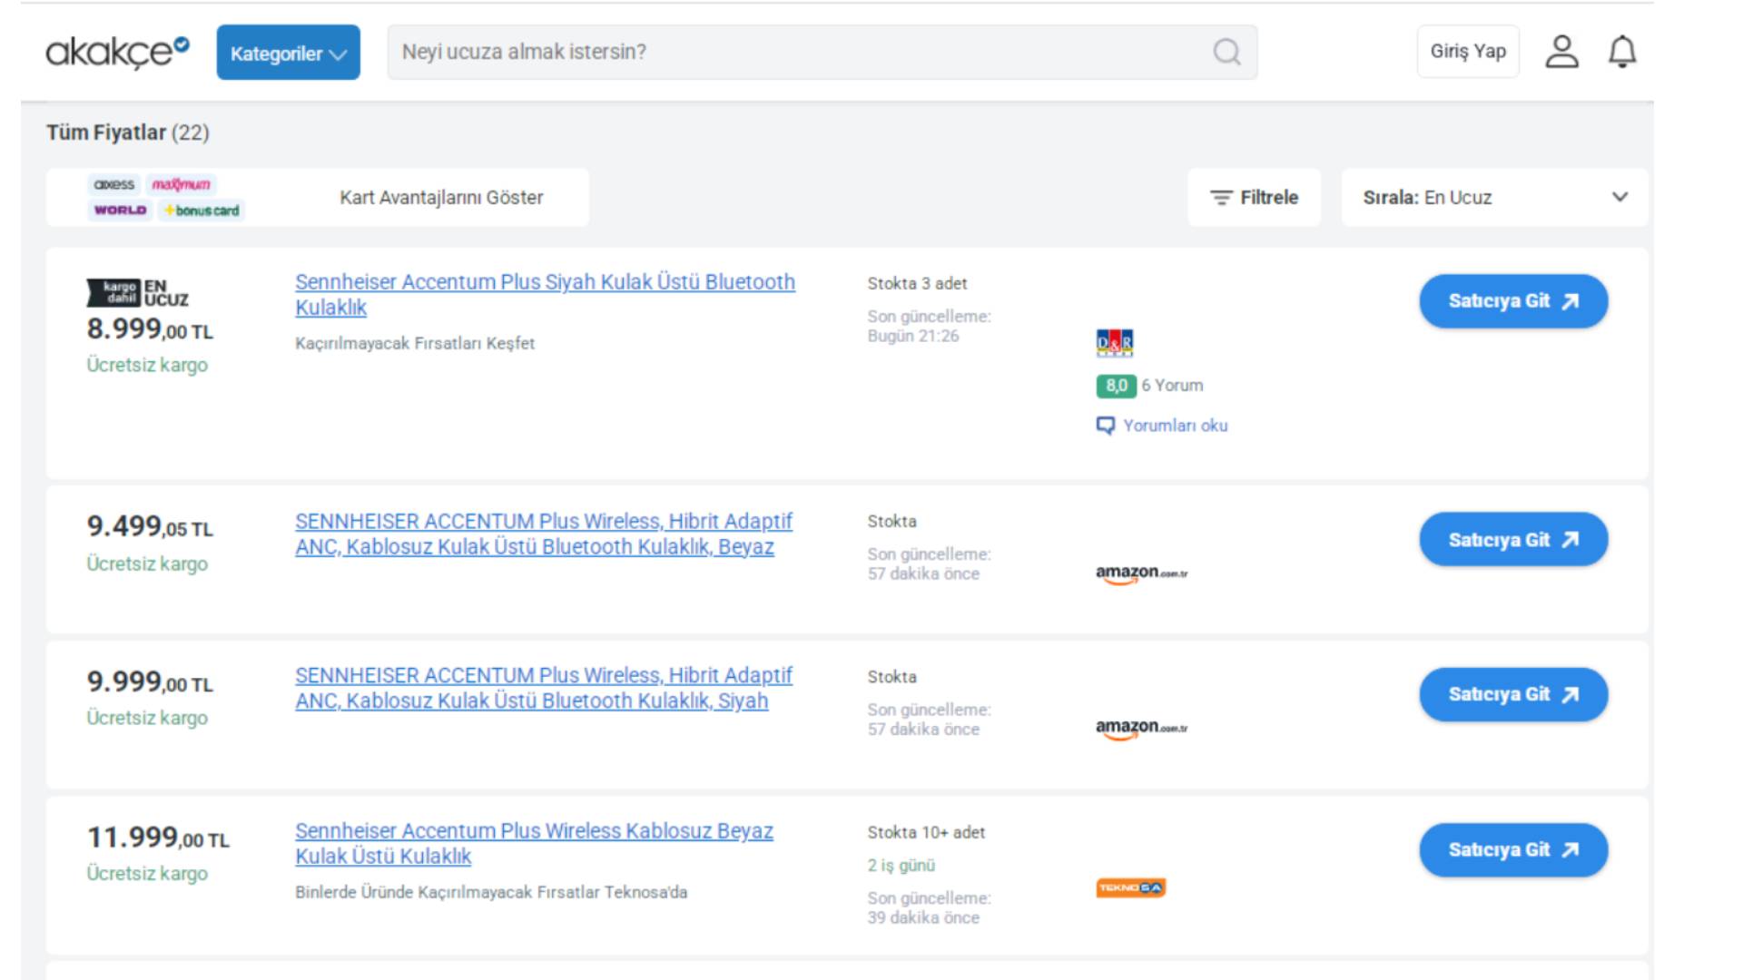Click the D&R store logo

click(x=1114, y=343)
